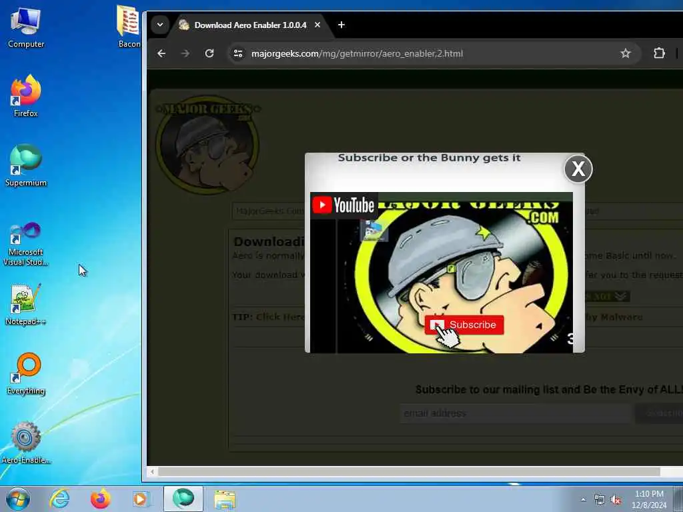Launch Firefox from the desktop shortcut

26,96
